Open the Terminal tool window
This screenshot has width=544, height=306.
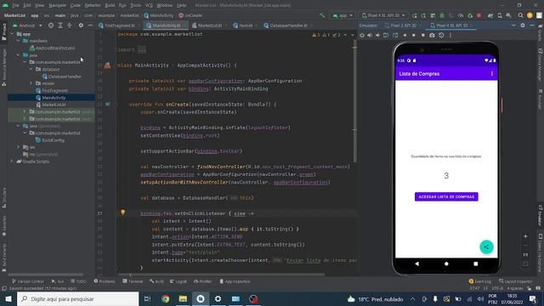133,281
